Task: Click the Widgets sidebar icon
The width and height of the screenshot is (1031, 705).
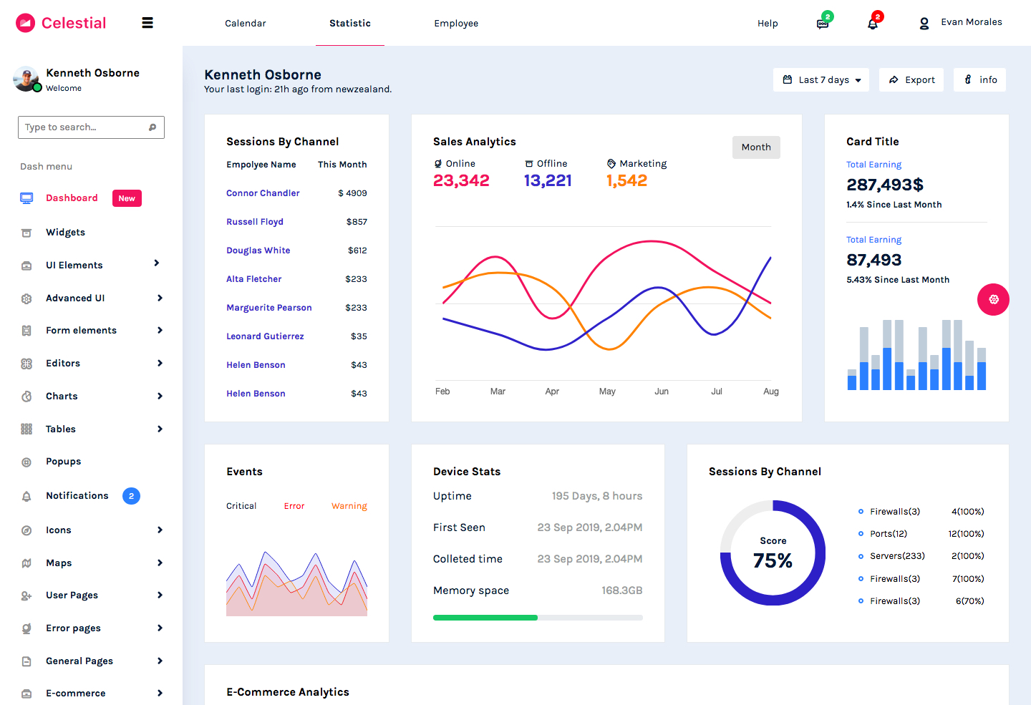Action: pyautogui.click(x=26, y=233)
